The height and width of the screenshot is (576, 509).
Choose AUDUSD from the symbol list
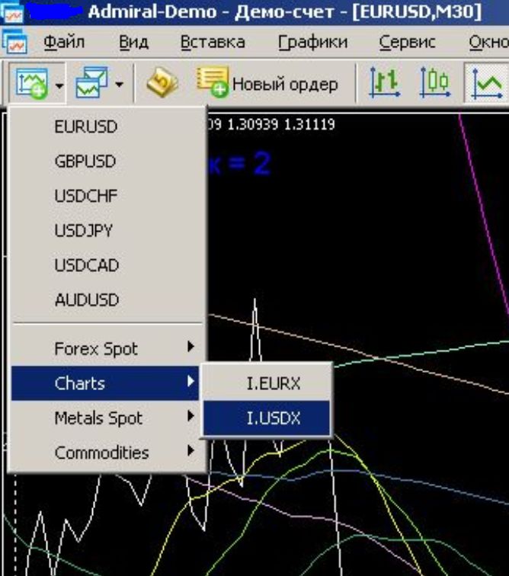click(x=107, y=299)
